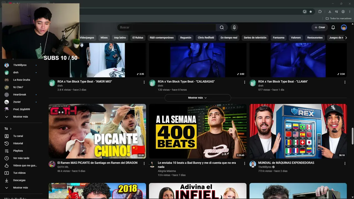The width and height of the screenshot is (354, 199).
Task: Click inside the Buscar search field
Action: 166,27
